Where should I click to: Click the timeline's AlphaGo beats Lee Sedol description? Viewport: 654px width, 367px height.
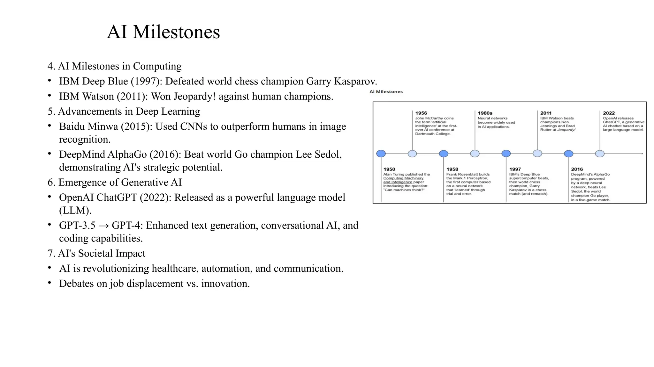(x=591, y=187)
